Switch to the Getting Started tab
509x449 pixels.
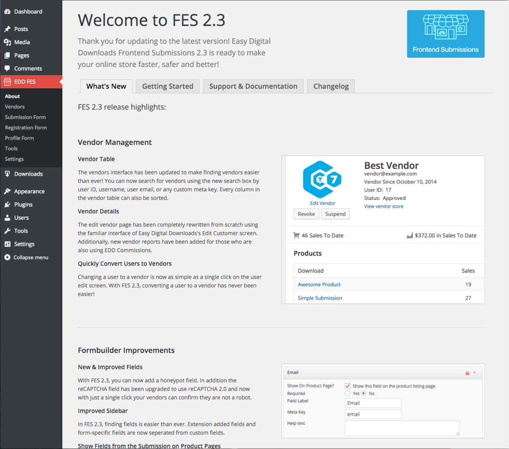[168, 86]
